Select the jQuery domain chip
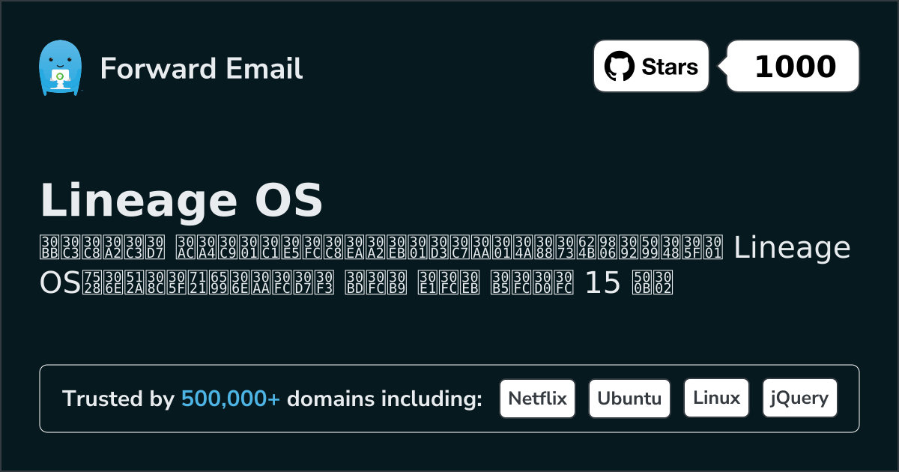This screenshot has width=899, height=472. pos(799,398)
